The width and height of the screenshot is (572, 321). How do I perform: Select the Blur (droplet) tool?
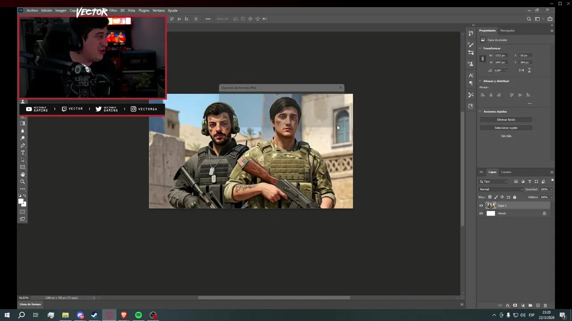coord(23,131)
